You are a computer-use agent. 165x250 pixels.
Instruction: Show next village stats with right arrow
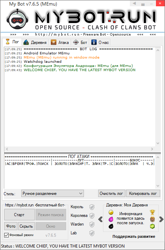coord(161,219)
